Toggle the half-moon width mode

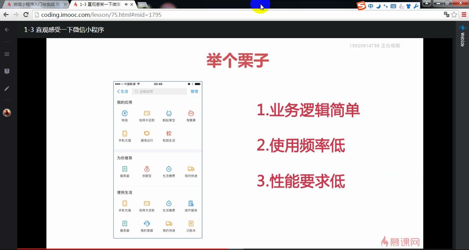378,6
